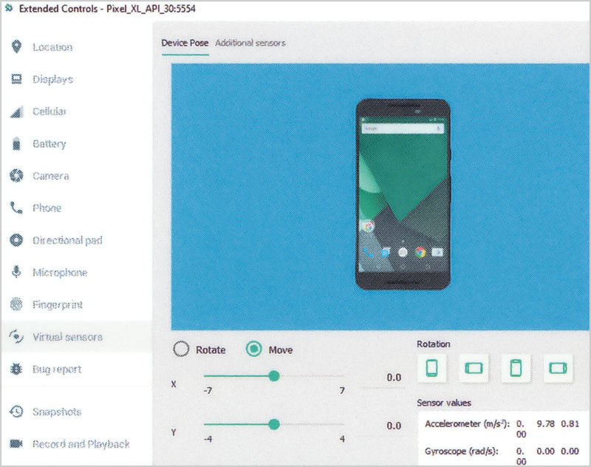Select the Move radio button

click(253, 349)
